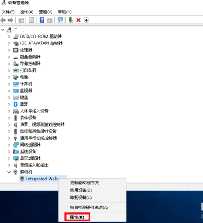Select the 显示适配器 tree row text
The width and height of the screenshot is (203, 223).
[x=30, y=158]
